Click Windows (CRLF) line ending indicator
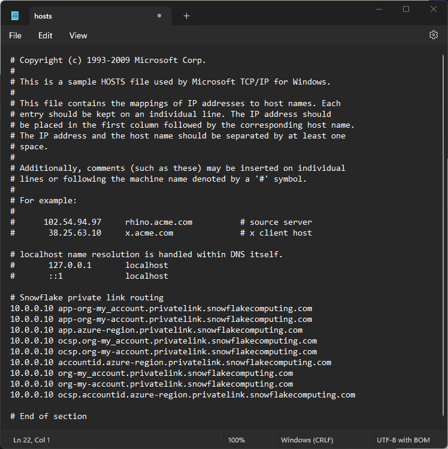Viewport: 448px width, 449px height. [x=307, y=440]
